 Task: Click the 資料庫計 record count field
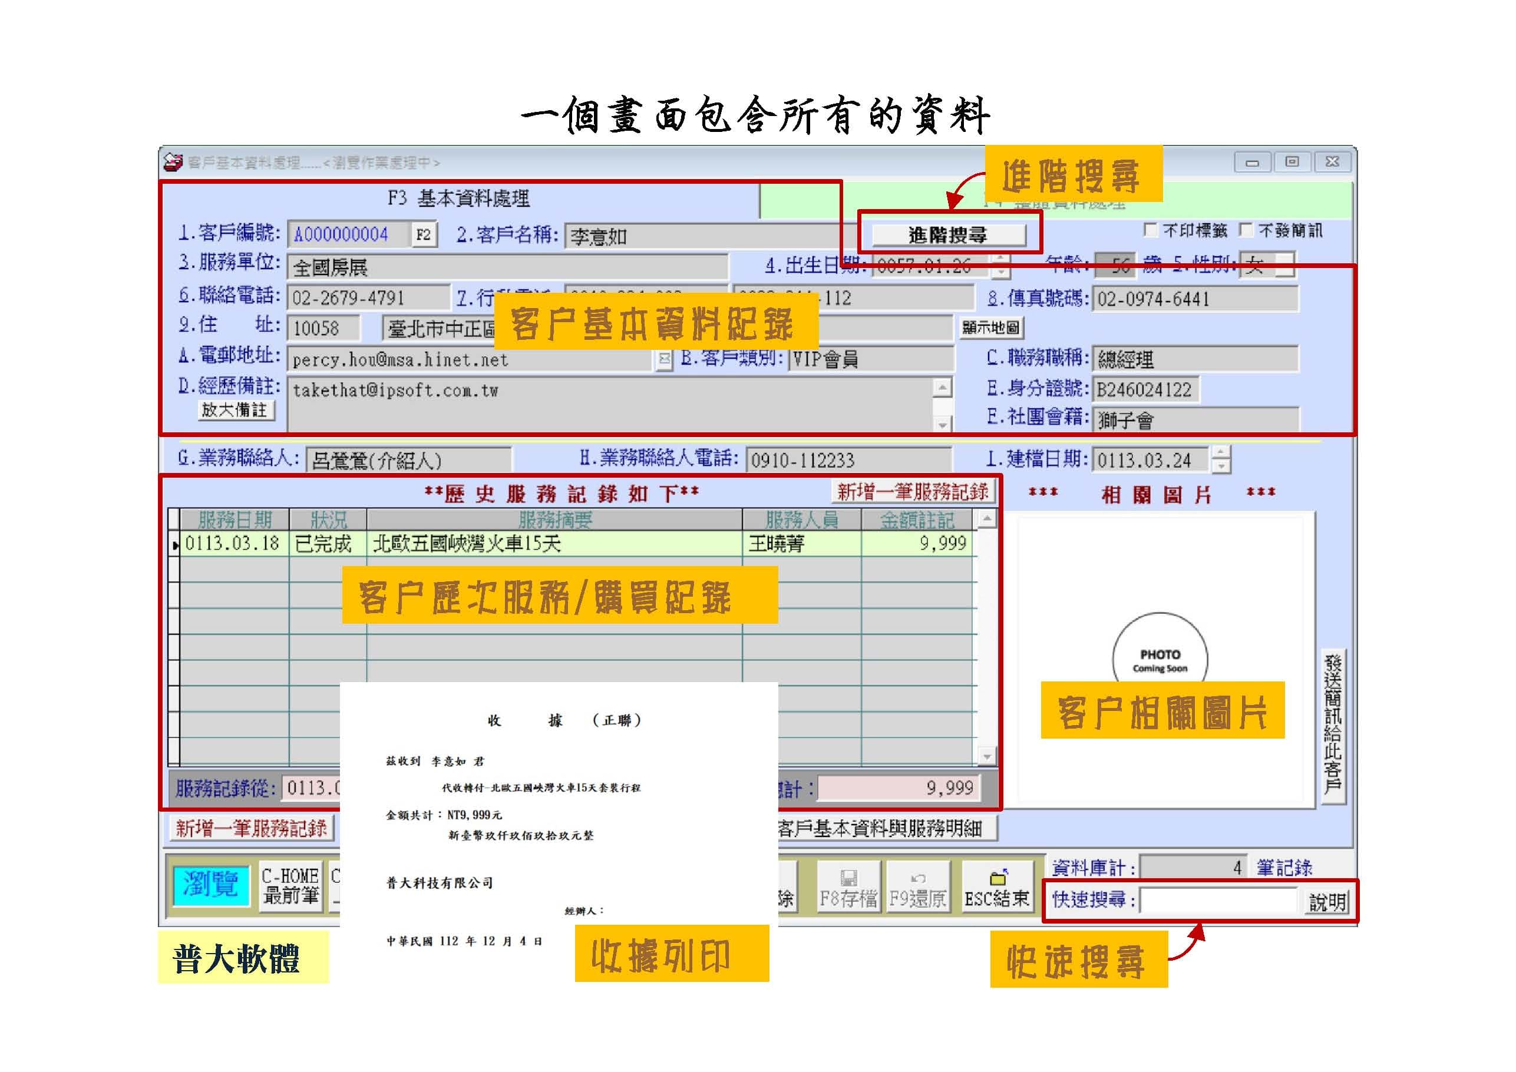coord(1194,868)
